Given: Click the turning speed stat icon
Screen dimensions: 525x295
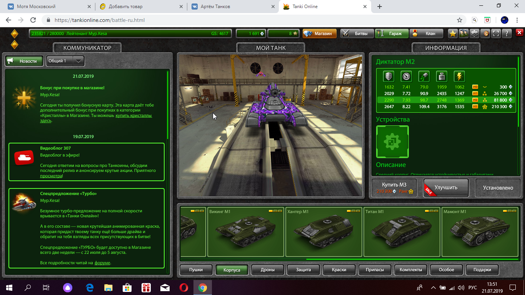Looking at the screenshot, I should 424,76.
